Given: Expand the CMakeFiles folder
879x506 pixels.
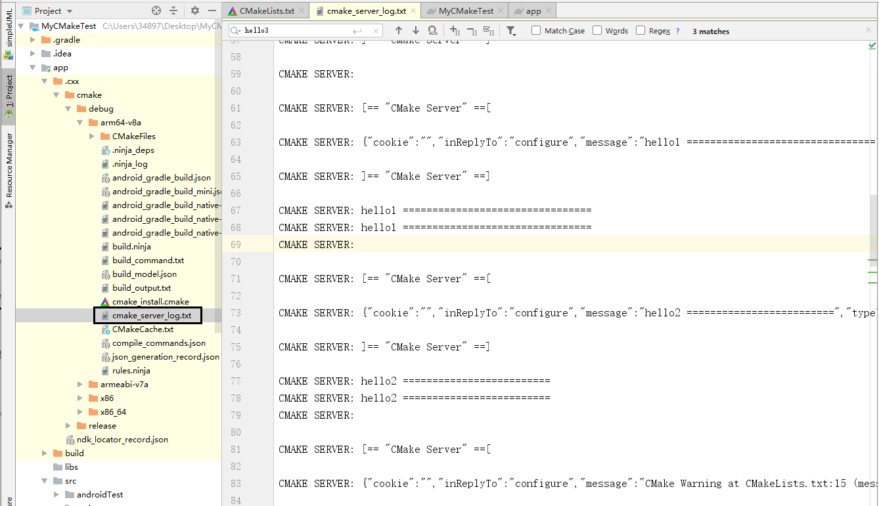Looking at the screenshot, I should pyautogui.click(x=91, y=137).
